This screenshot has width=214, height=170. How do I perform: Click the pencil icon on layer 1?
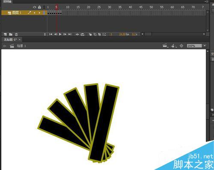point(29,12)
